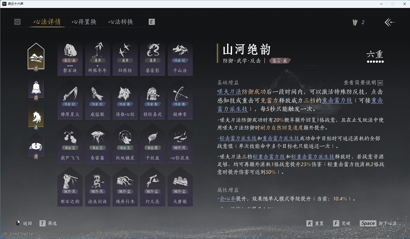Viewport: 410px width, 239px height.
Task: Select the equipped bell slot
Action: pos(36,87)
